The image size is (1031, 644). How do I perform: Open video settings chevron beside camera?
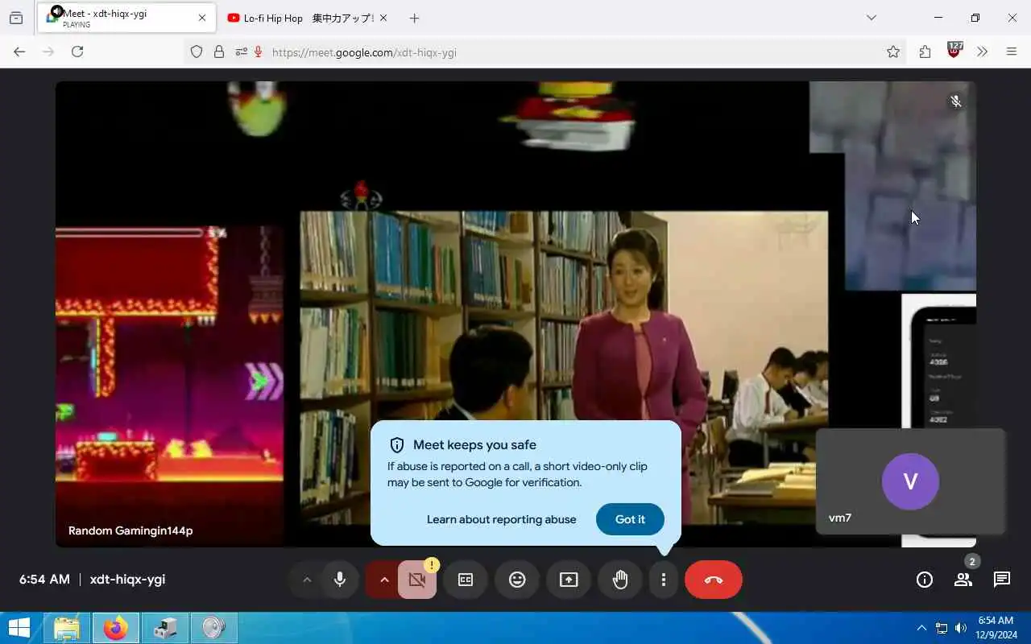click(384, 580)
